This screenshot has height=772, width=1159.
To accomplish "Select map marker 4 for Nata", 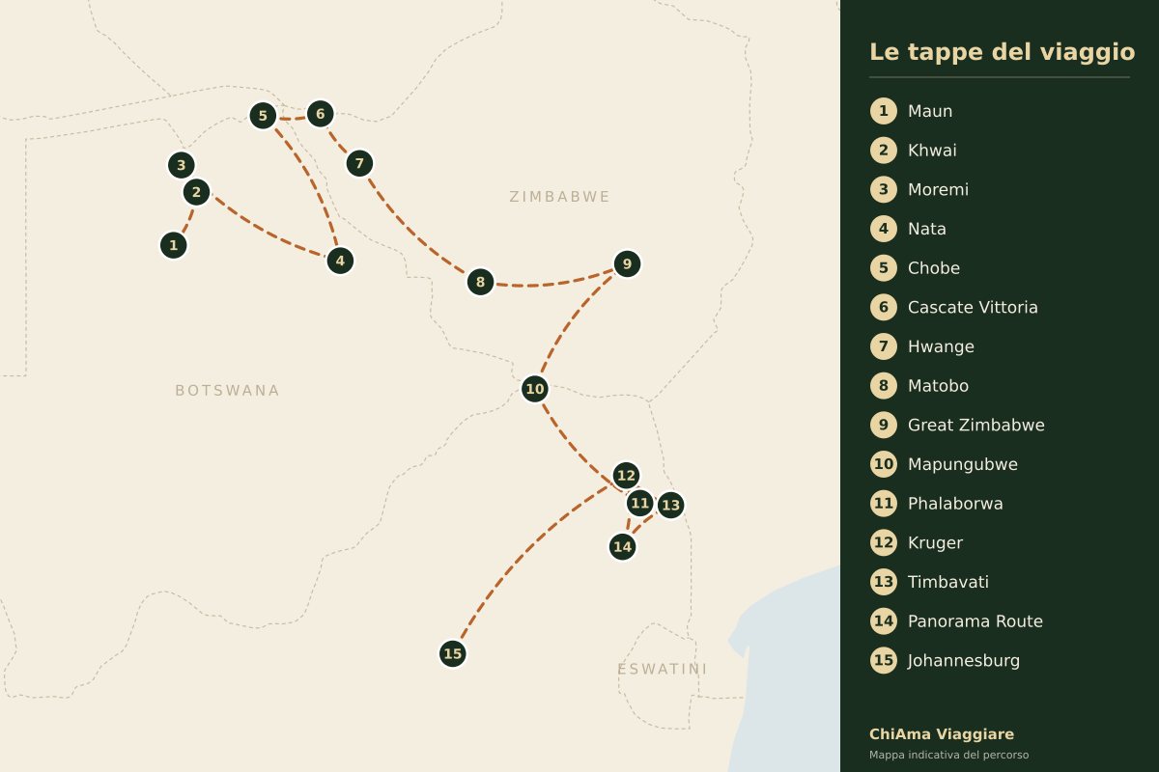I will 340,260.
